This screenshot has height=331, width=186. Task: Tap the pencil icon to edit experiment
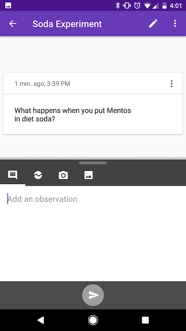(x=153, y=24)
